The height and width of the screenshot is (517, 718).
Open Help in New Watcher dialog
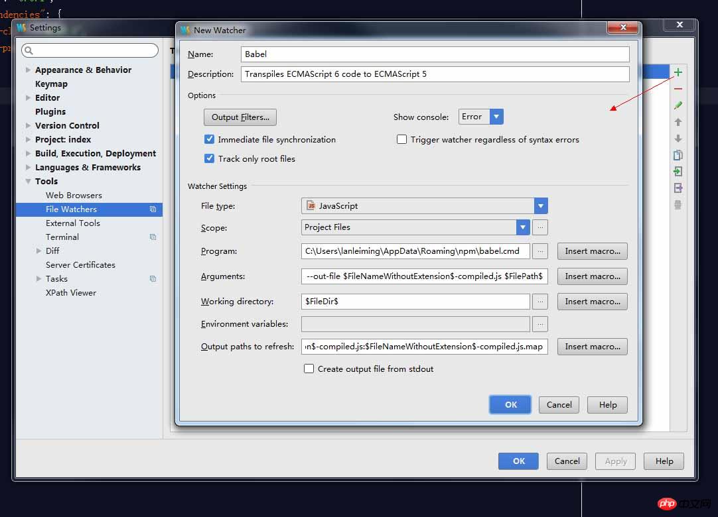tap(608, 404)
